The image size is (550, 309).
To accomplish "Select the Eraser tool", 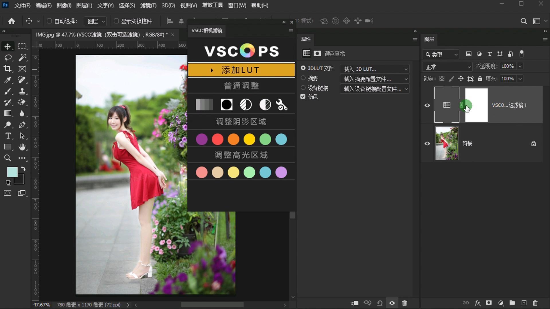I will (x=22, y=102).
